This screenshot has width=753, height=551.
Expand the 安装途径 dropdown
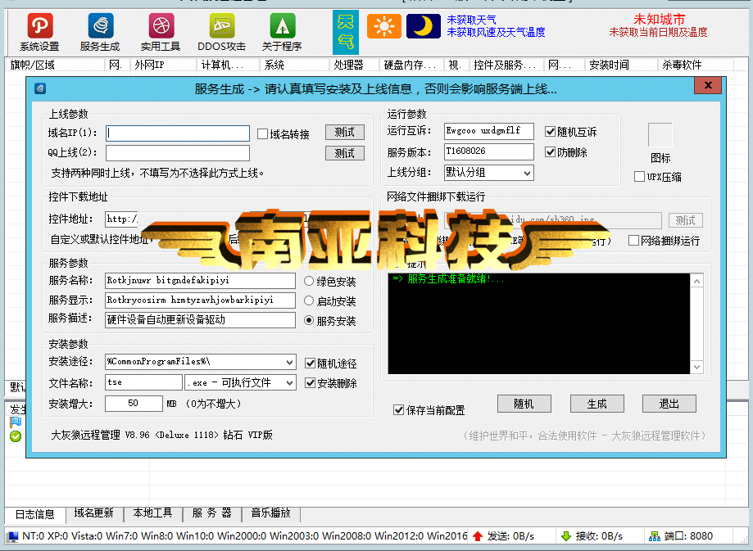(x=289, y=362)
